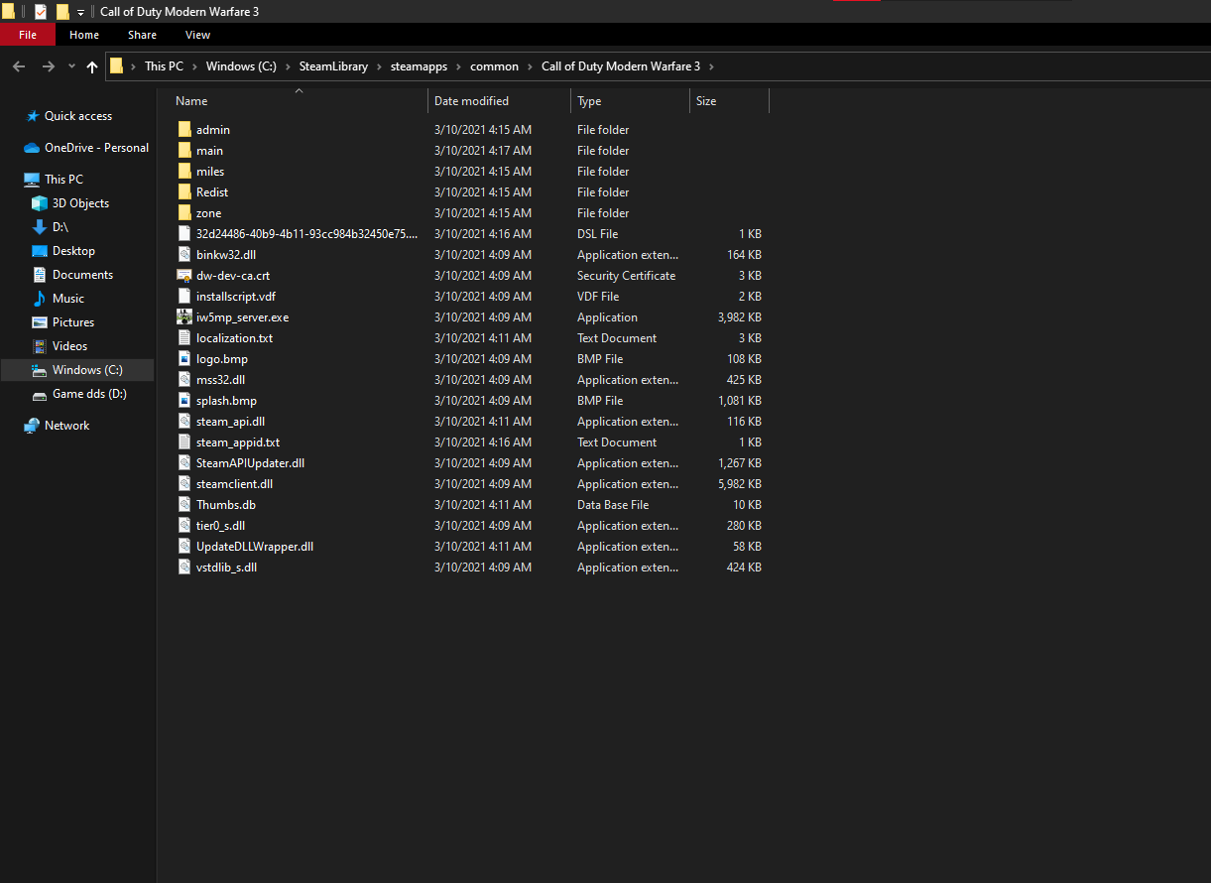Click the properties icon in title bar

[x=41, y=12]
